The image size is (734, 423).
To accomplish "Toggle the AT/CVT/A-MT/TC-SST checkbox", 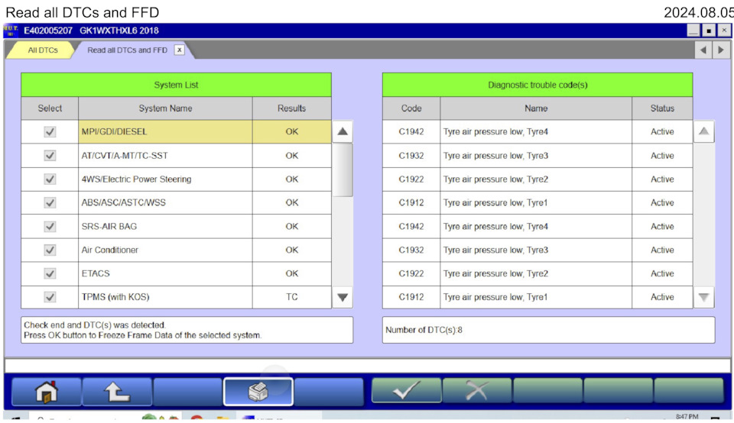I will coord(50,155).
